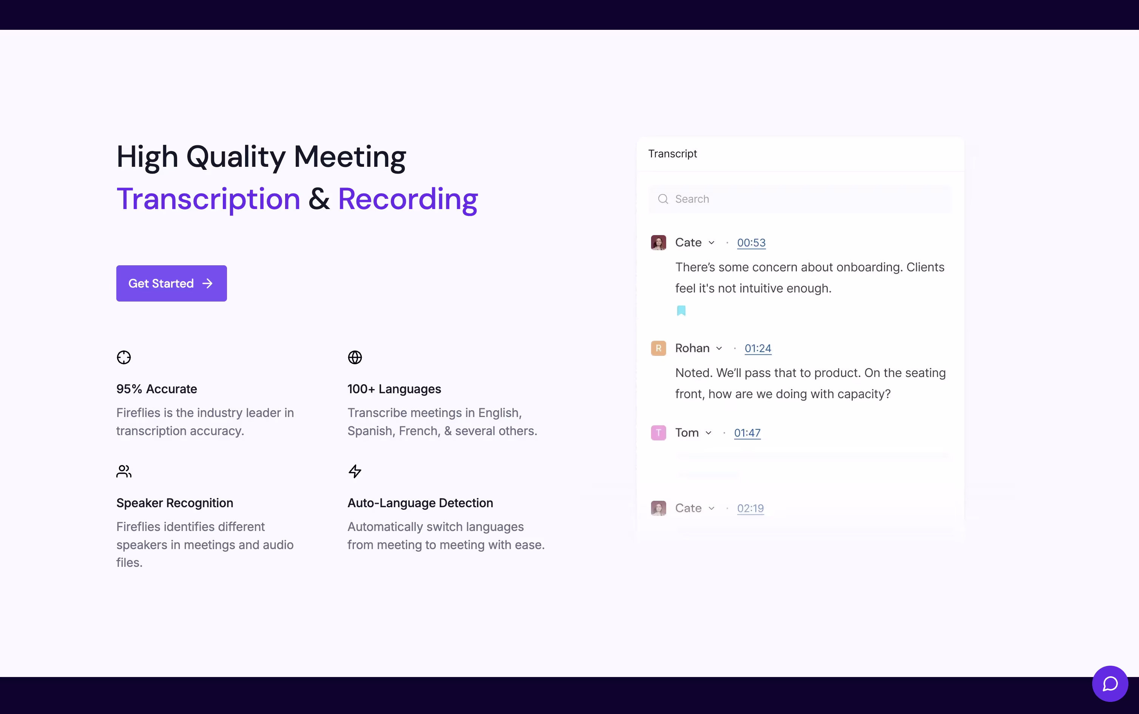Click "Fireflies identifies different speakers" description
This screenshot has height=714, width=1139.
point(205,545)
